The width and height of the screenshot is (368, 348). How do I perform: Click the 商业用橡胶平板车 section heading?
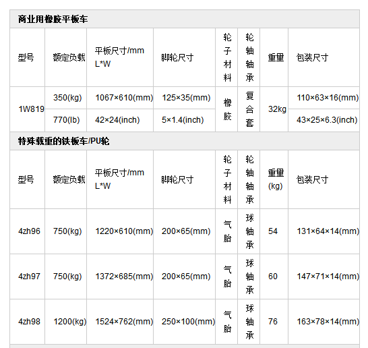pos(53,19)
